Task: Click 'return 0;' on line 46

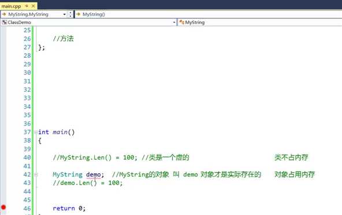Action: 69,208
